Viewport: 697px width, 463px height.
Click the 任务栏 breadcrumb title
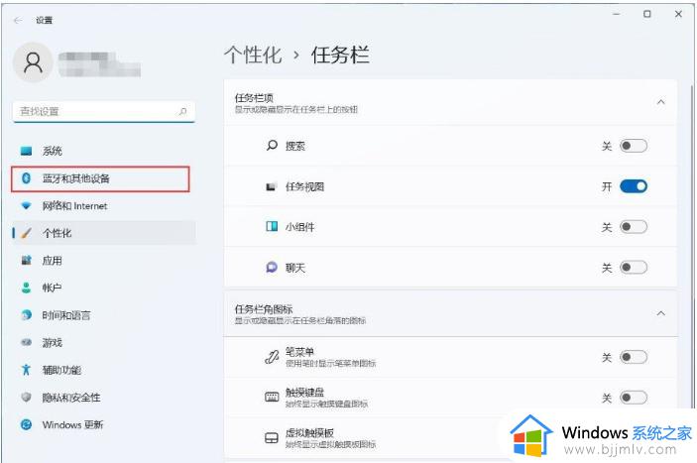coord(340,56)
